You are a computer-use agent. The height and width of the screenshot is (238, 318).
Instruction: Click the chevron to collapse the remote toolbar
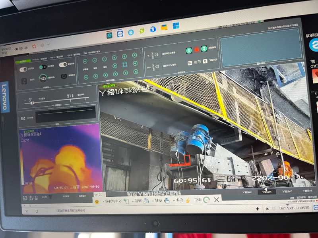coord(96,194)
